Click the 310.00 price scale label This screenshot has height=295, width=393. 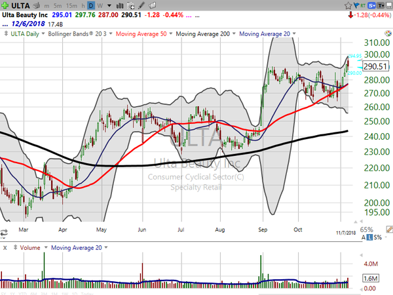tap(377, 43)
